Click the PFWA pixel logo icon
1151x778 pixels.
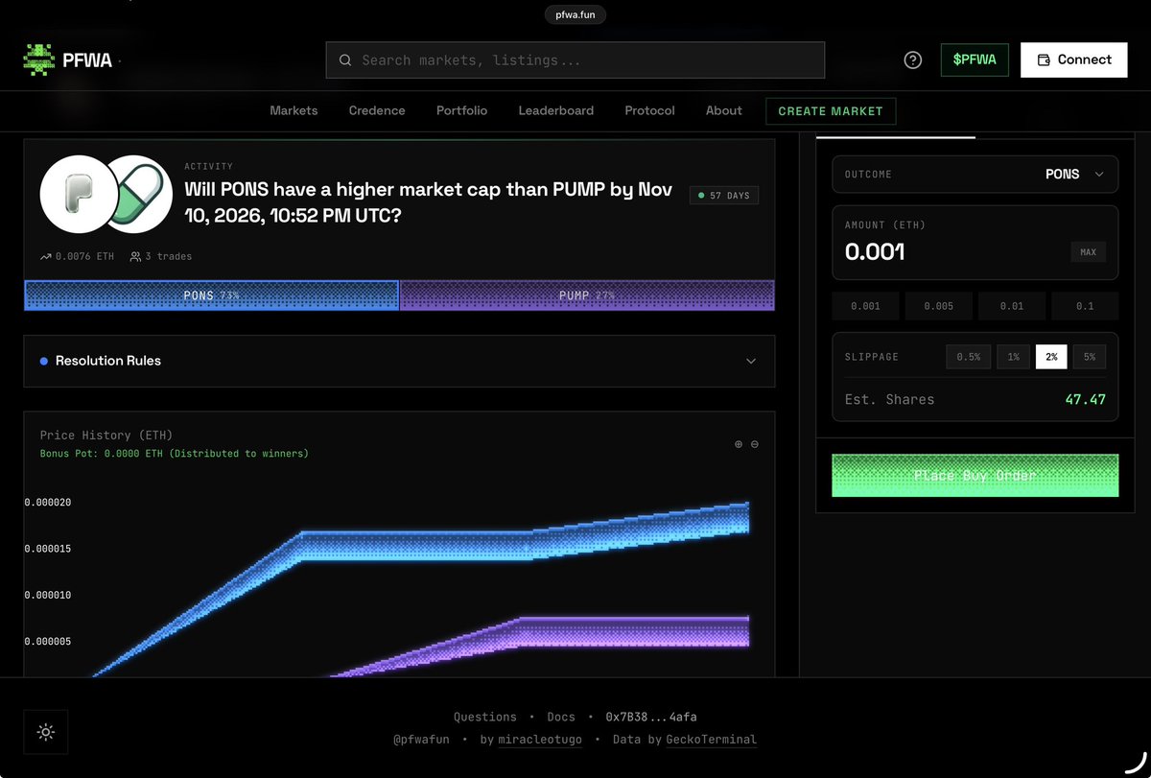[x=39, y=59]
